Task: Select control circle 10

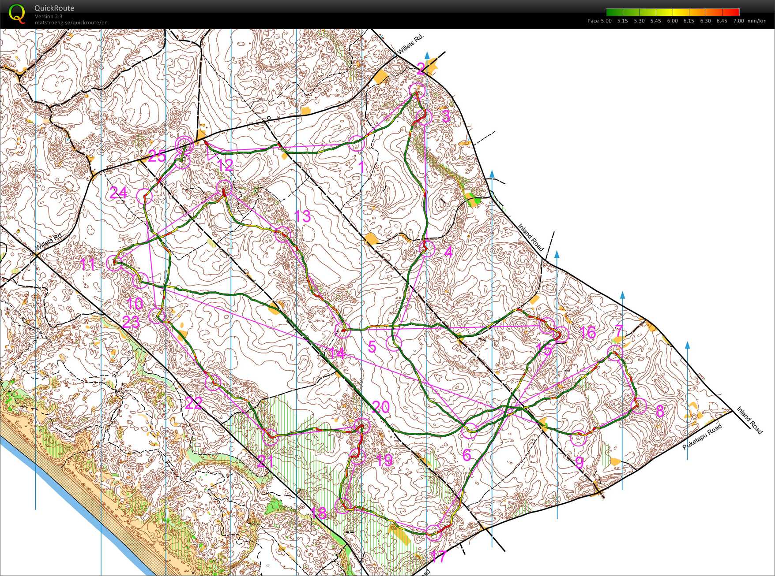Action: pyautogui.click(x=140, y=280)
